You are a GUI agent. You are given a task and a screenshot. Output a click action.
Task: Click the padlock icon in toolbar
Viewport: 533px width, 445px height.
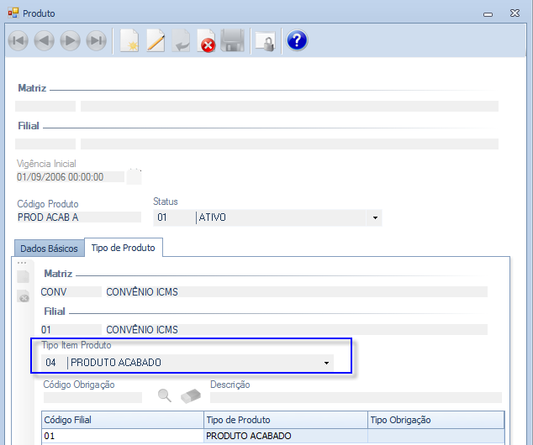(x=265, y=41)
